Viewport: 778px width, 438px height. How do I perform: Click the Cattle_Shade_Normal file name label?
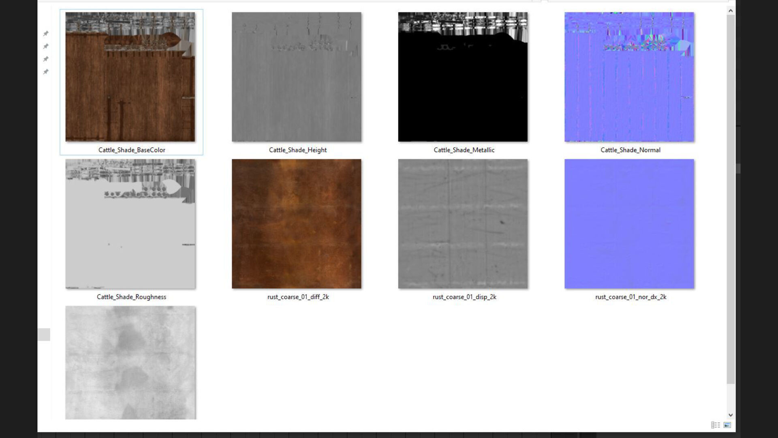(x=630, y=150)
